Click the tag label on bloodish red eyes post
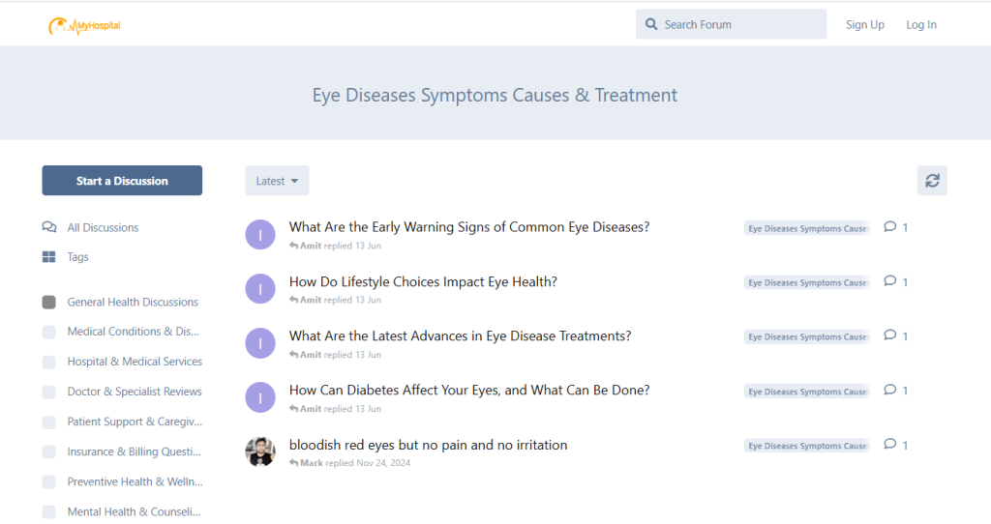The height and width of the screenshot is (524, 991). click(807, 446)
